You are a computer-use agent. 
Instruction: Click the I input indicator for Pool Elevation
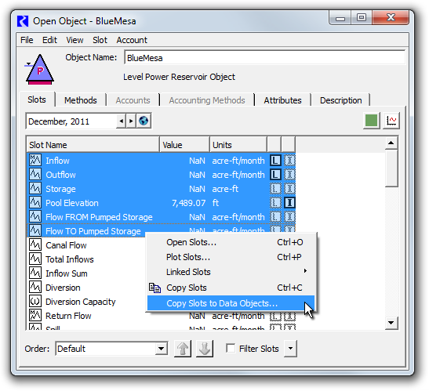pos(289,203)
